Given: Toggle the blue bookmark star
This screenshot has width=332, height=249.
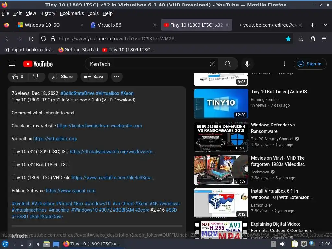Looking at the screenshot, I should [288, 39].
